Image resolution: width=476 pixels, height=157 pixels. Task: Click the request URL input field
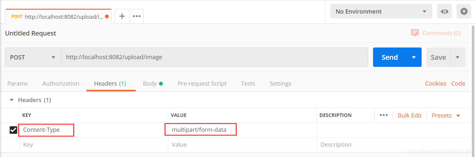(214, 57)
